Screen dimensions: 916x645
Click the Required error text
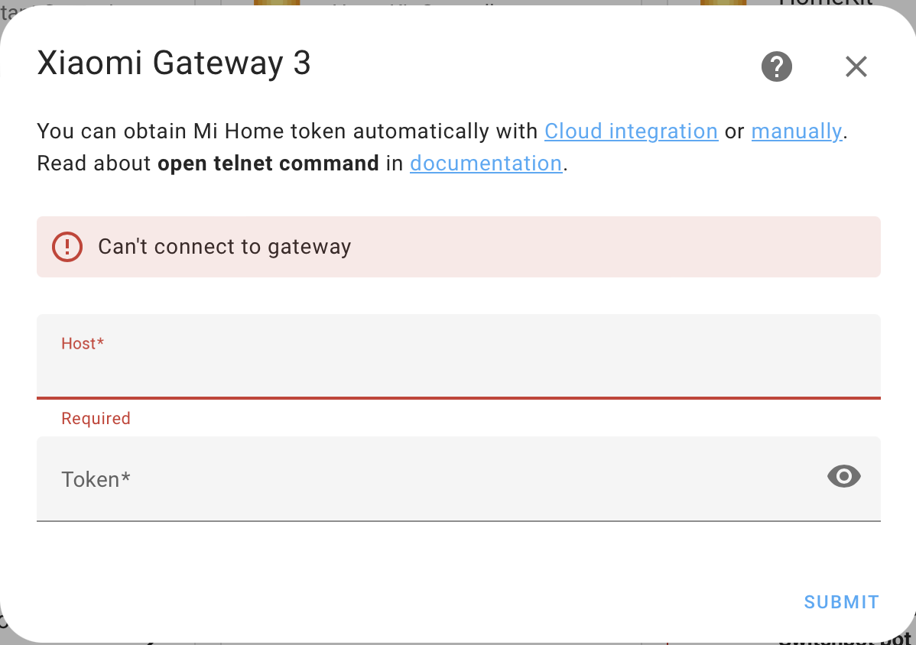(x=95, y=418)
